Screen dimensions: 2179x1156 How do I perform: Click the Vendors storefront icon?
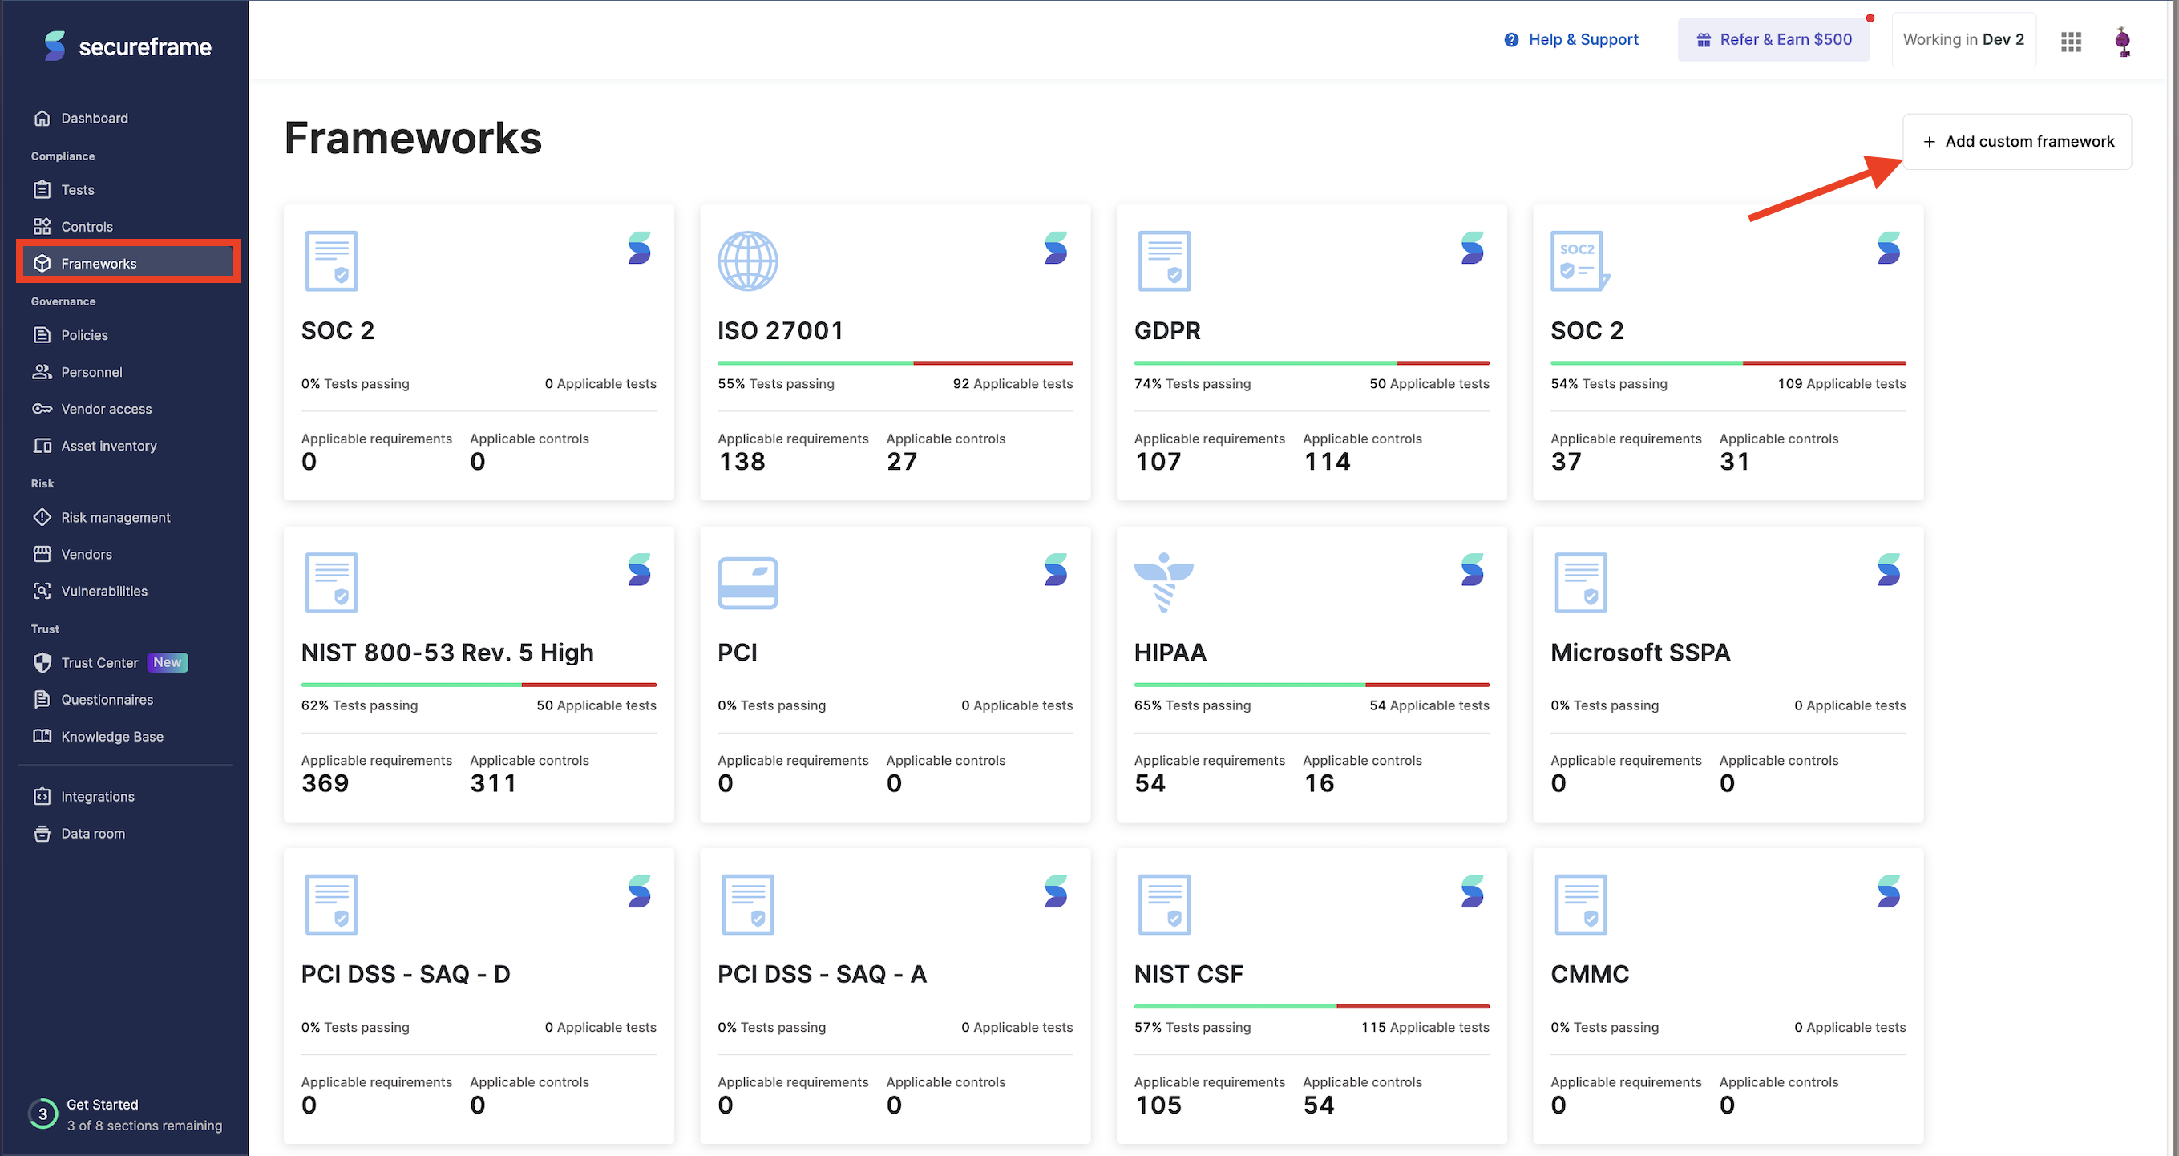42,555
